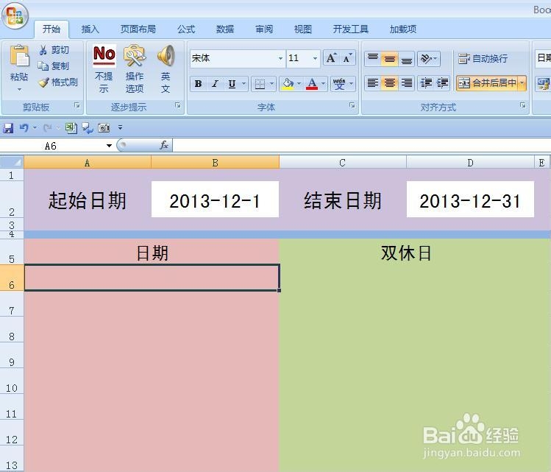Toggle center horizontal alignment
The width and height of the screenshot is (551, 472).
389,83
